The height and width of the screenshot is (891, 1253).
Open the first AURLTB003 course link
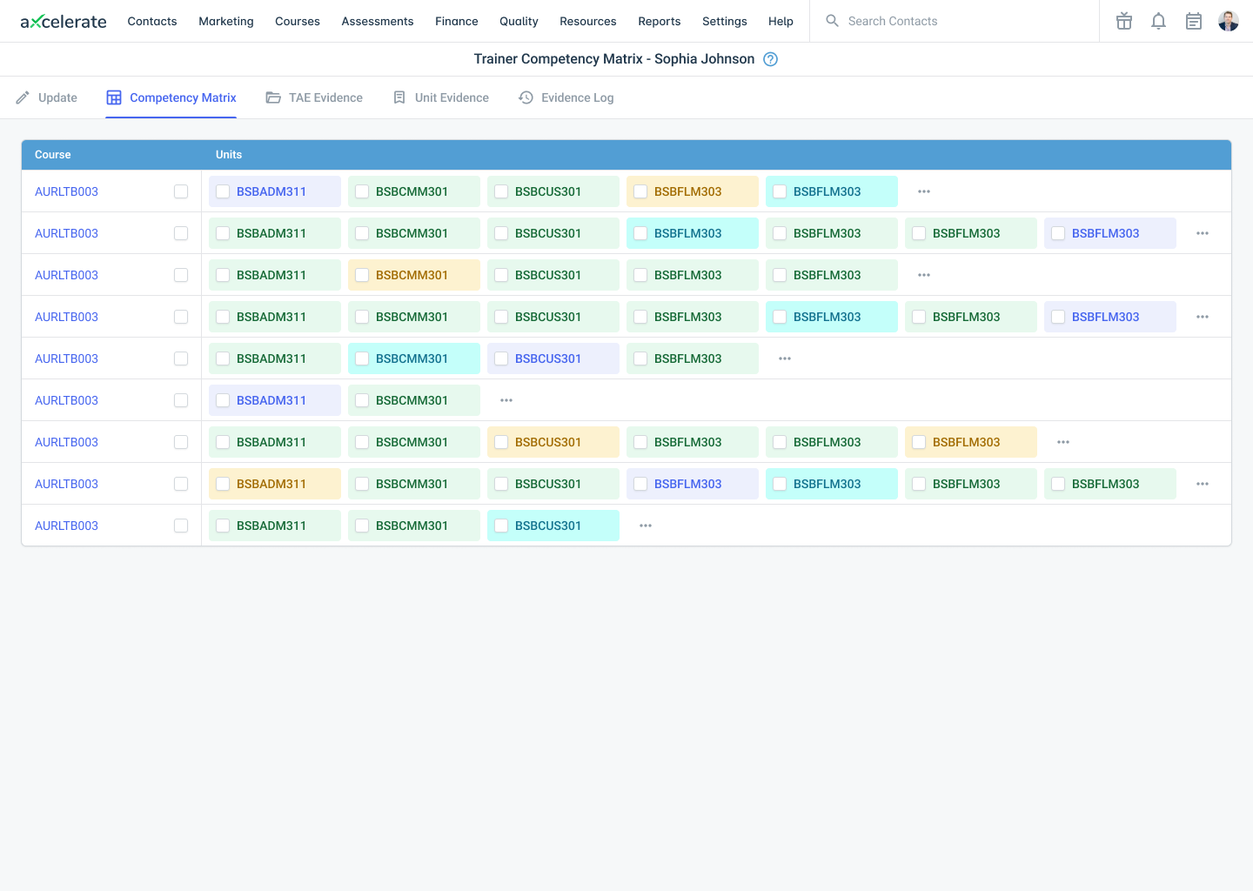point(66,191)
